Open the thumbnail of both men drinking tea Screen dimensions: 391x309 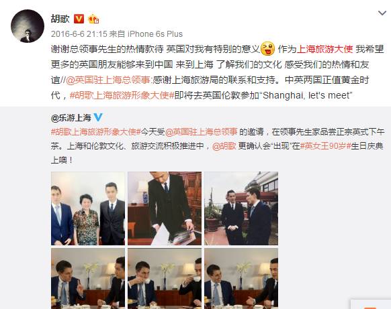coord(165,279)
